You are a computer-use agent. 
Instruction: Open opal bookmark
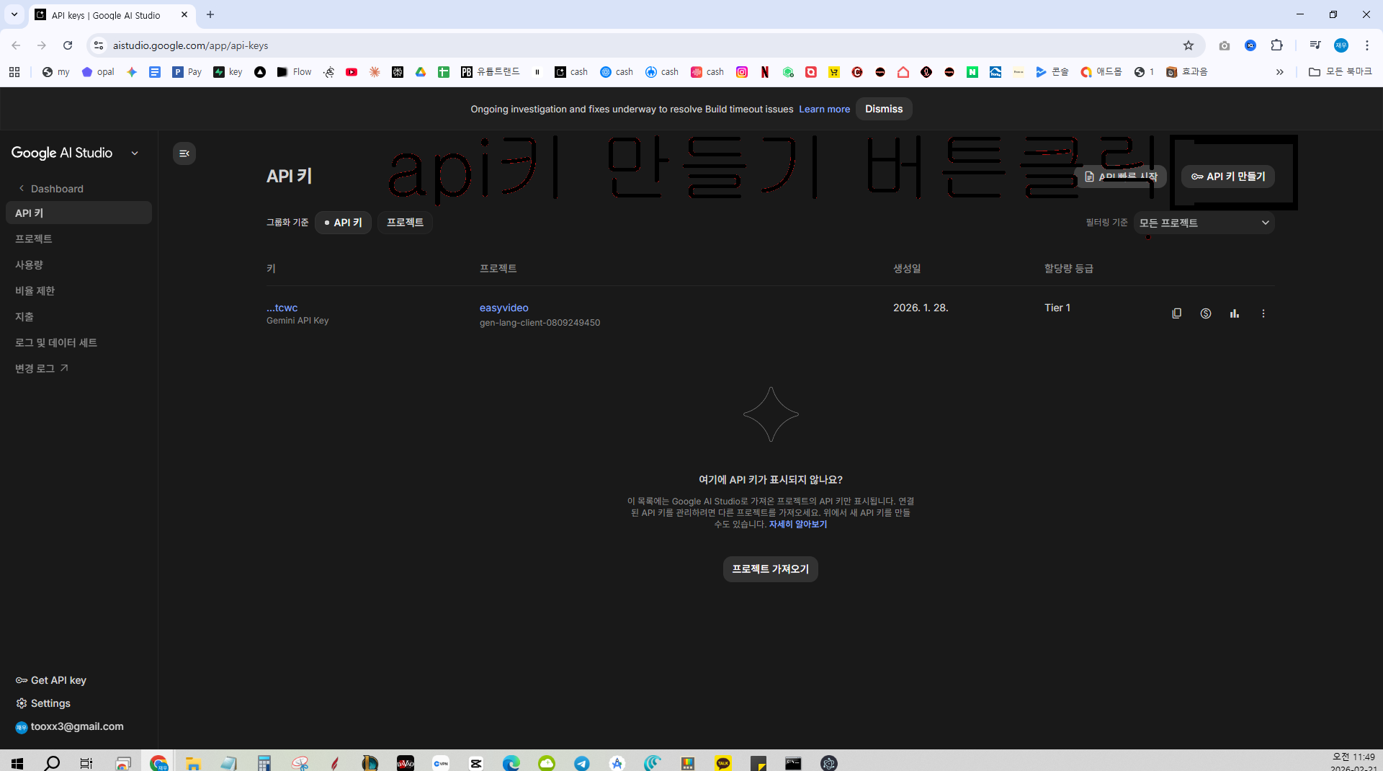tap(98, 72)
